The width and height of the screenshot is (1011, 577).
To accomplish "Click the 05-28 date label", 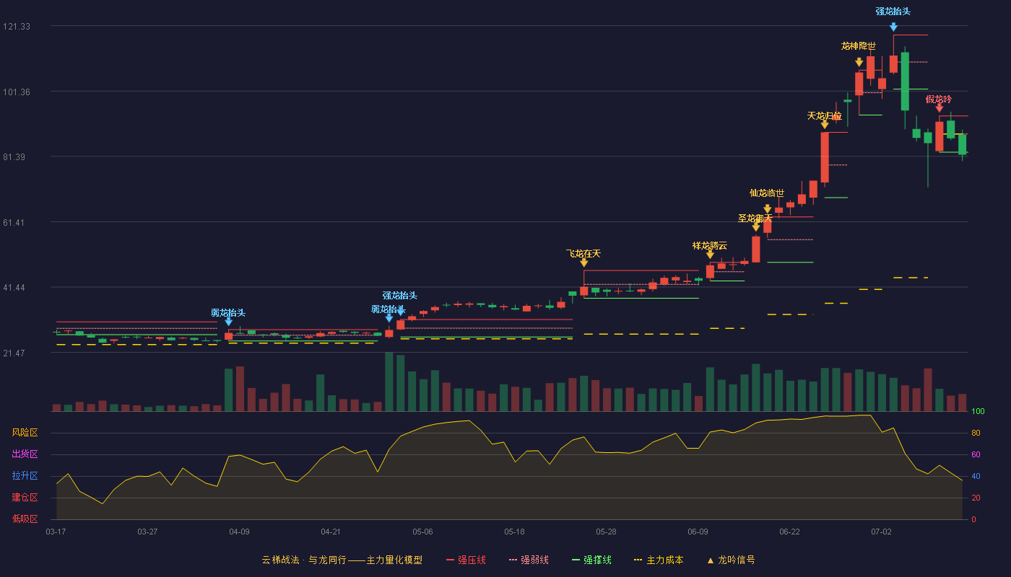I will click(x=606, y=532).
